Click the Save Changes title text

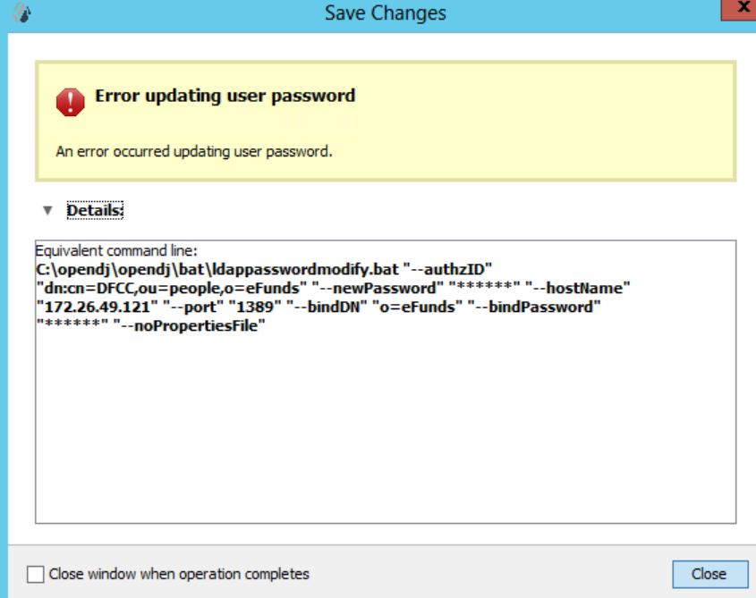pos(384,13)
